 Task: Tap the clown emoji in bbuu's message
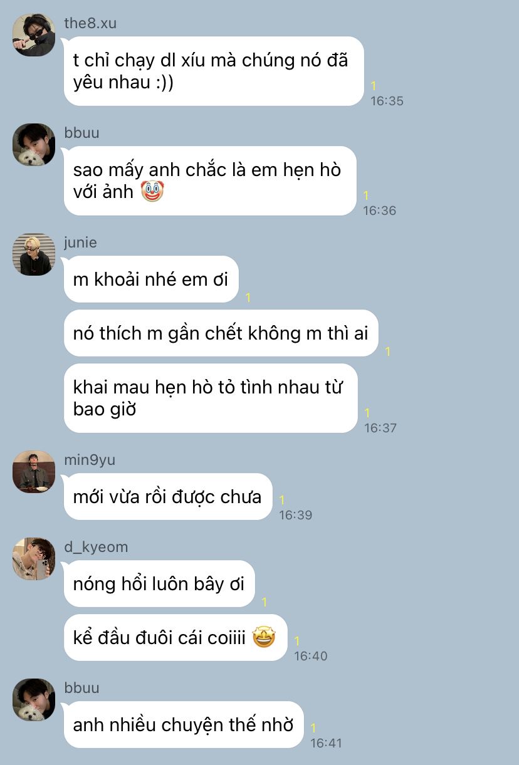tap(152, 192)
